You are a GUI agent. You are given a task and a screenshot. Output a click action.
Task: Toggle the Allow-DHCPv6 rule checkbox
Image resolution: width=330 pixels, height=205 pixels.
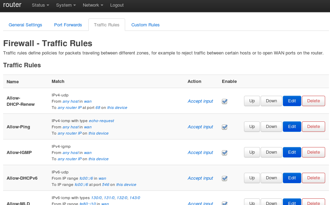(x=225, y=178)
